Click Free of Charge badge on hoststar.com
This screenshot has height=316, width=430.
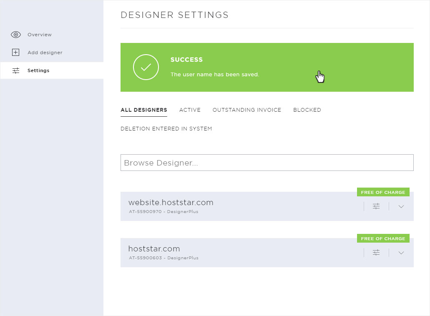coord(383,238)
